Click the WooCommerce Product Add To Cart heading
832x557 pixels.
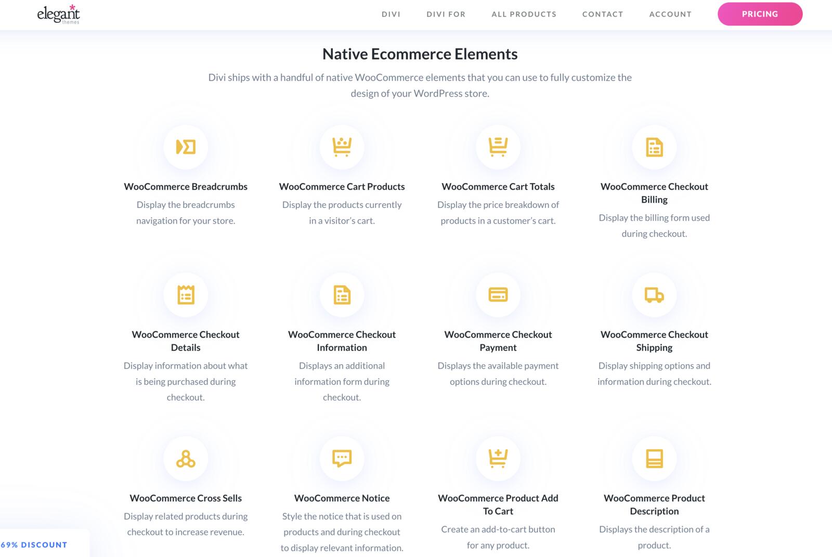[498, 504]
